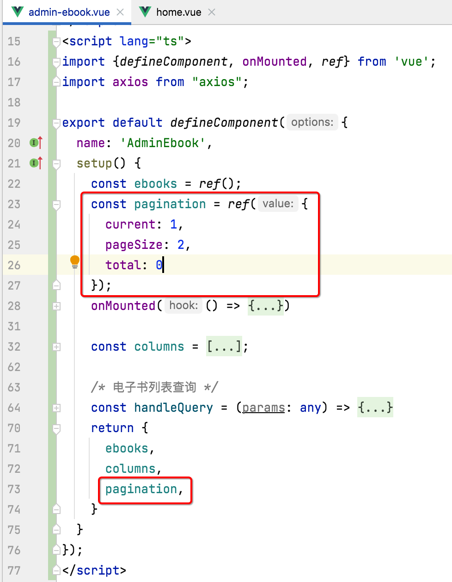
Task: Click the fold end marker on line 77
Action: pyautogui.click(x=56, y=570)
